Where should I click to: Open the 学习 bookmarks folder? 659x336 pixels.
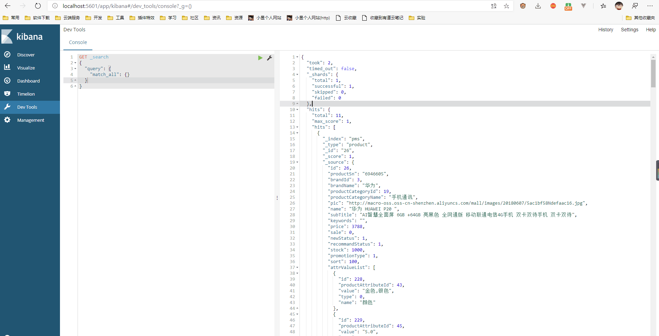tap(168, 18)
